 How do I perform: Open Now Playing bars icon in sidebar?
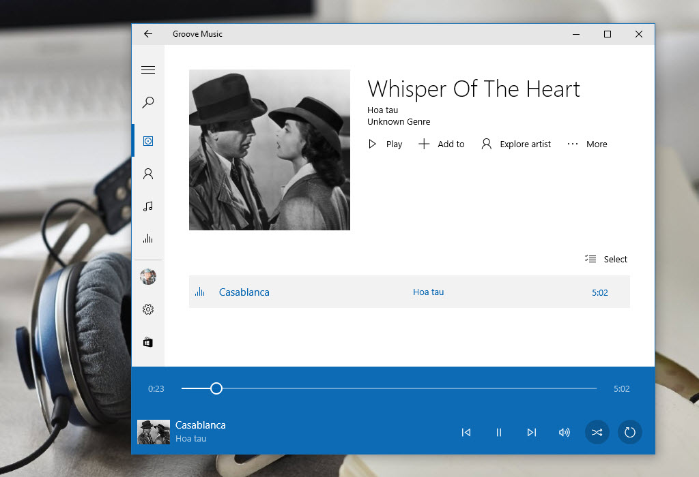point(148,238)
